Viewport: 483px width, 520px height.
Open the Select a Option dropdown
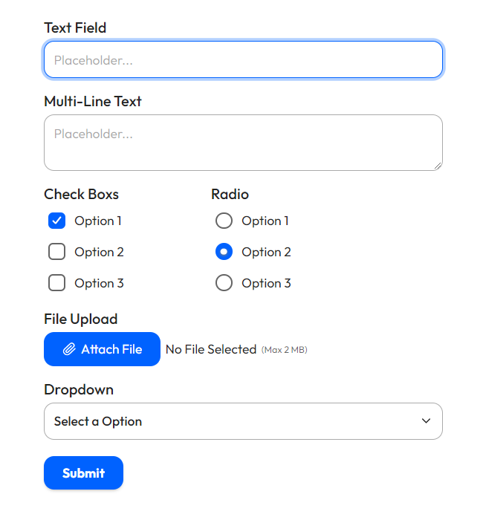243,421
